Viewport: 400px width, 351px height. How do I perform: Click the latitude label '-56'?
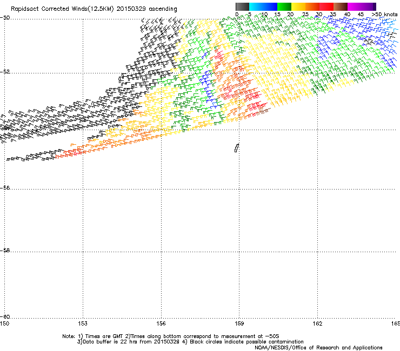coord(5,188)
